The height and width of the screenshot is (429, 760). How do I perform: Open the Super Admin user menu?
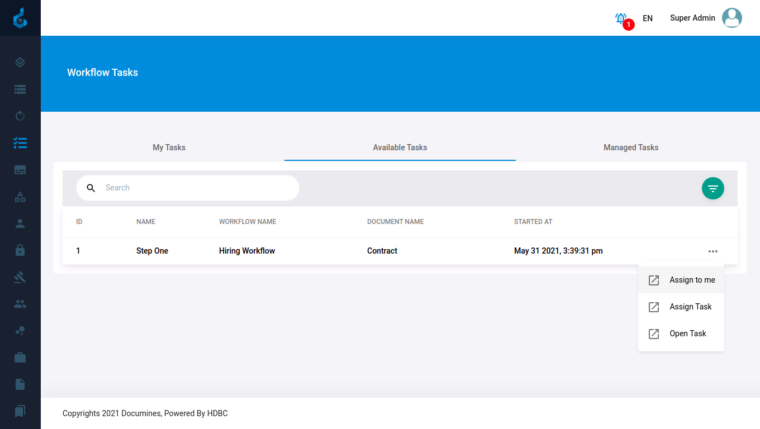pos(705,18)
